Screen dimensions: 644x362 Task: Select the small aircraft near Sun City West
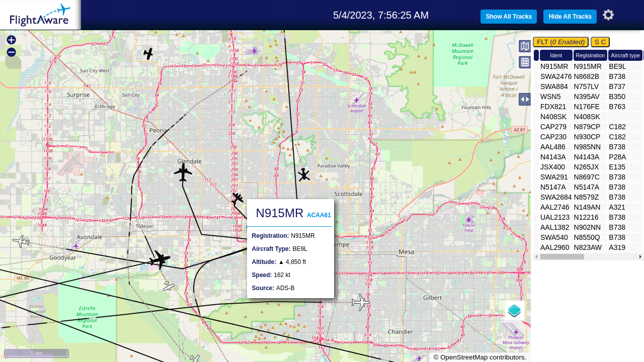point(148,53)
